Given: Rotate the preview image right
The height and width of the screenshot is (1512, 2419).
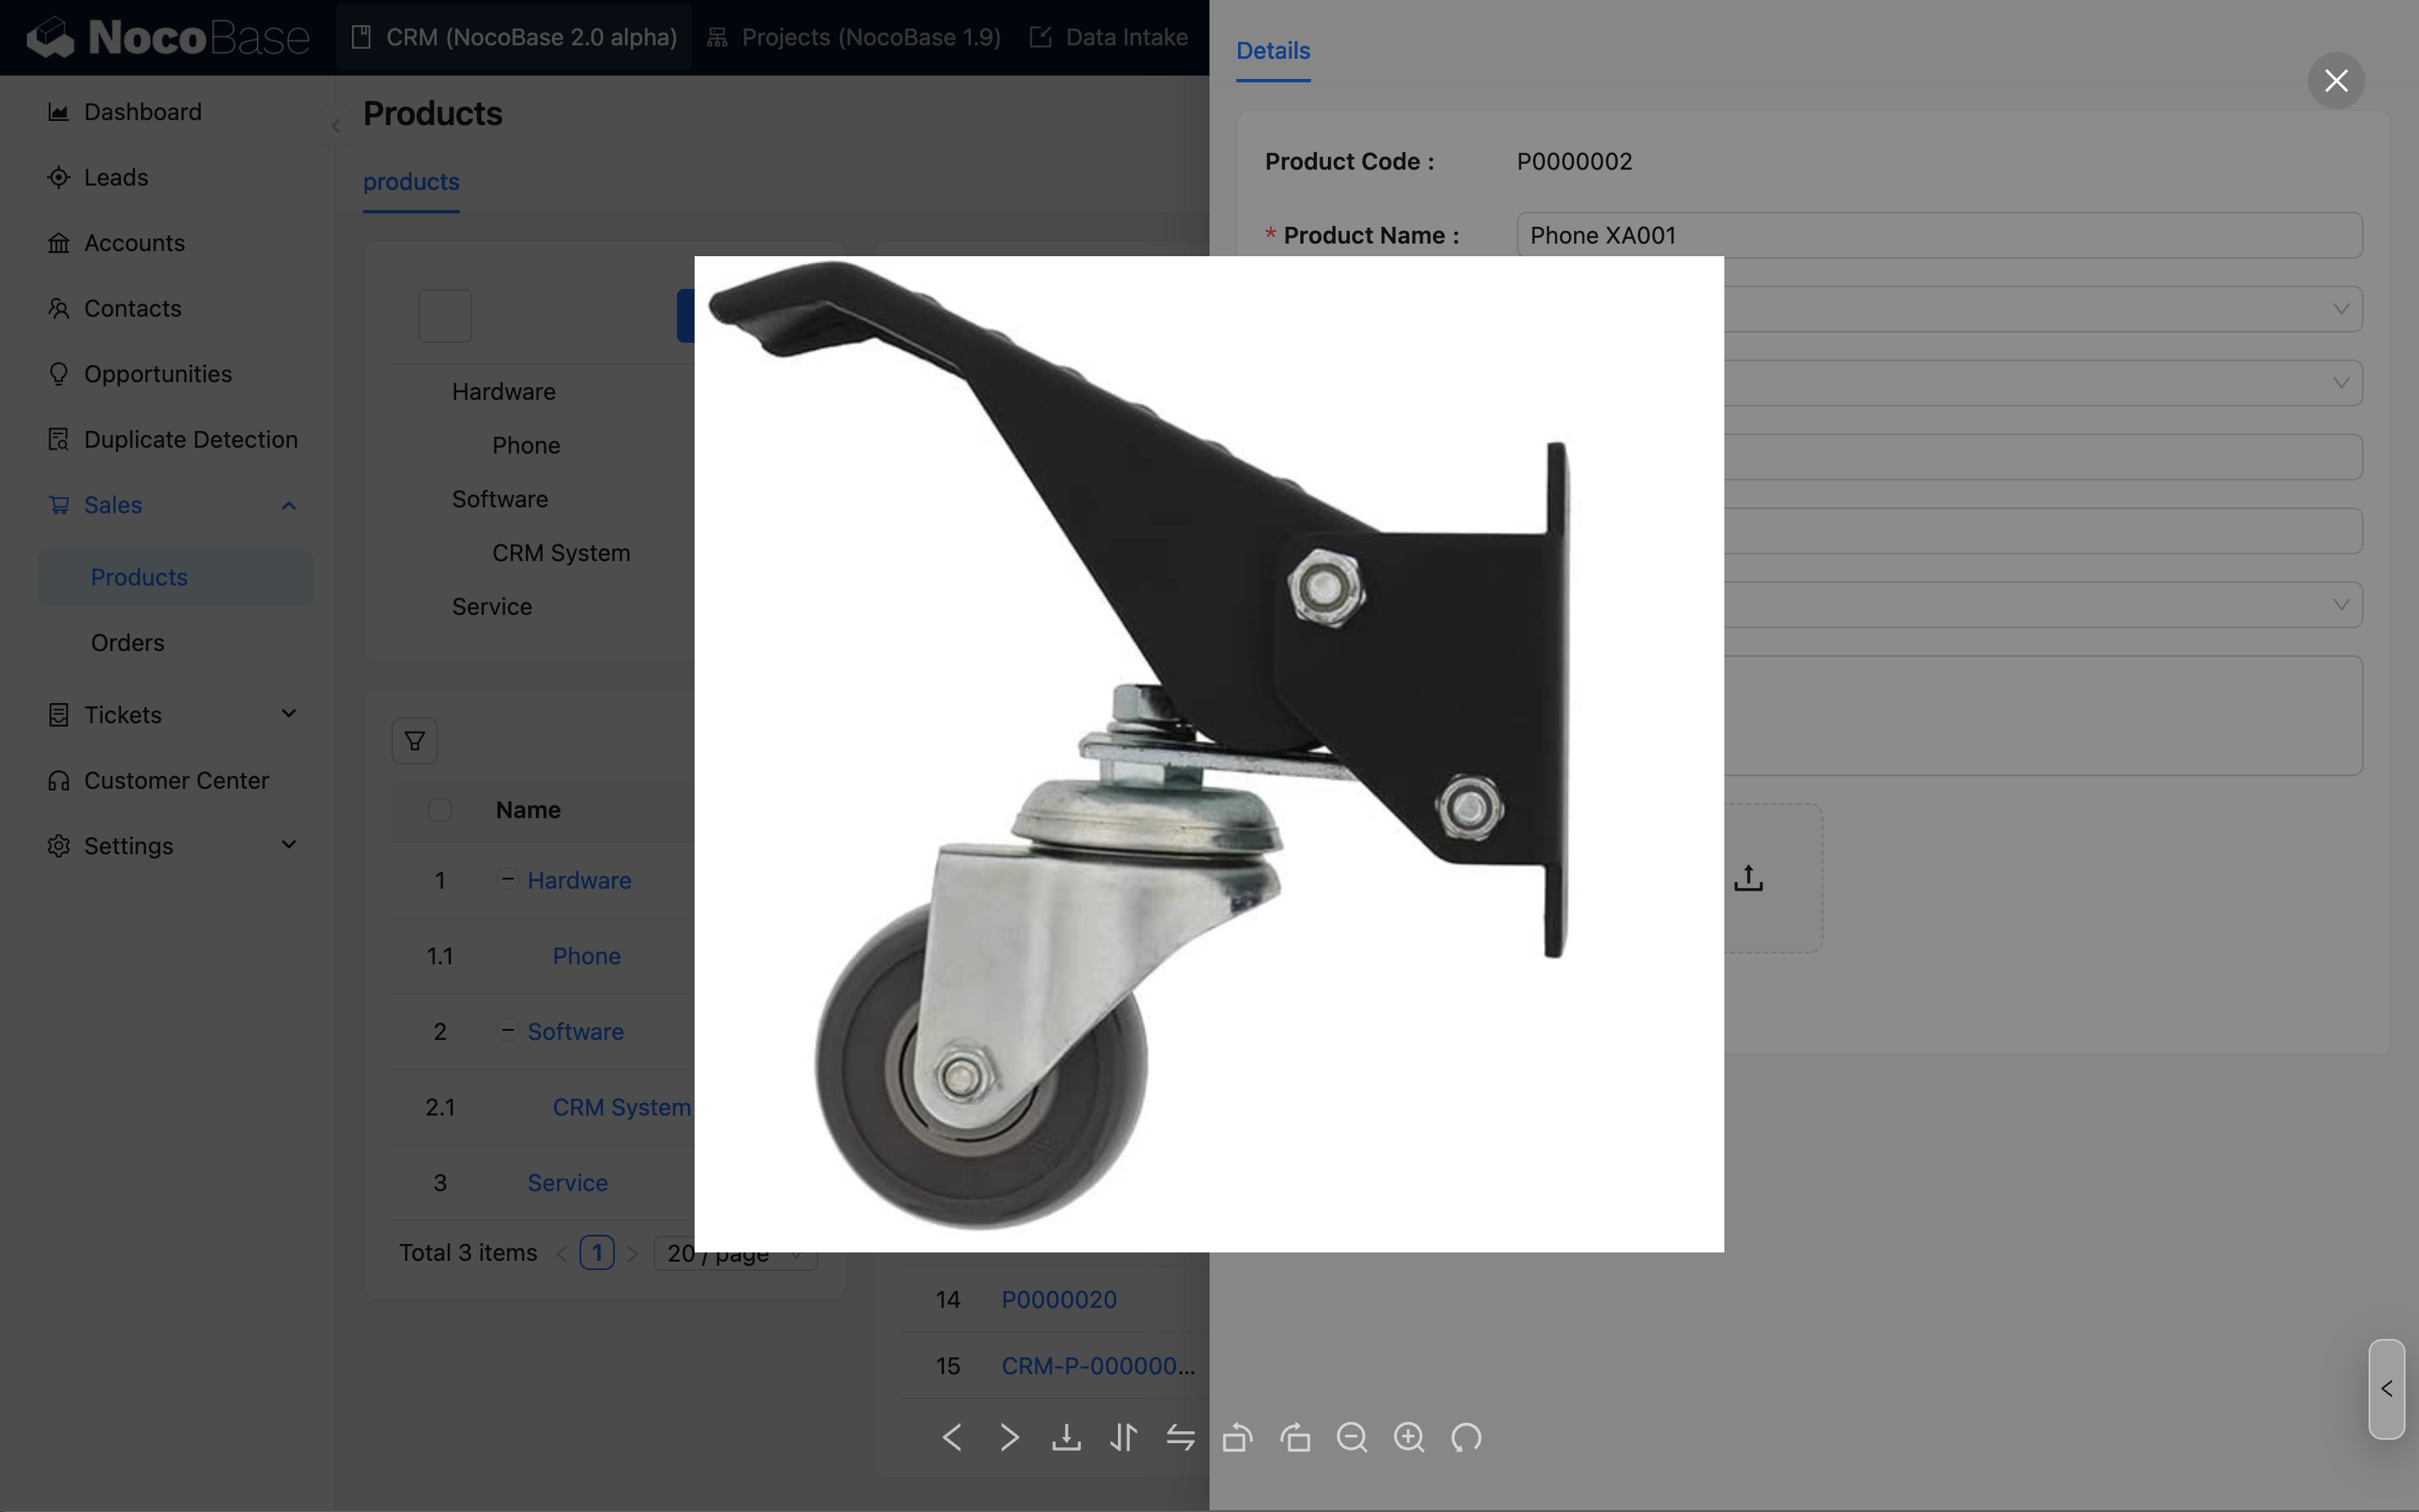Looking at the screenshot, I should 1295,1438.
